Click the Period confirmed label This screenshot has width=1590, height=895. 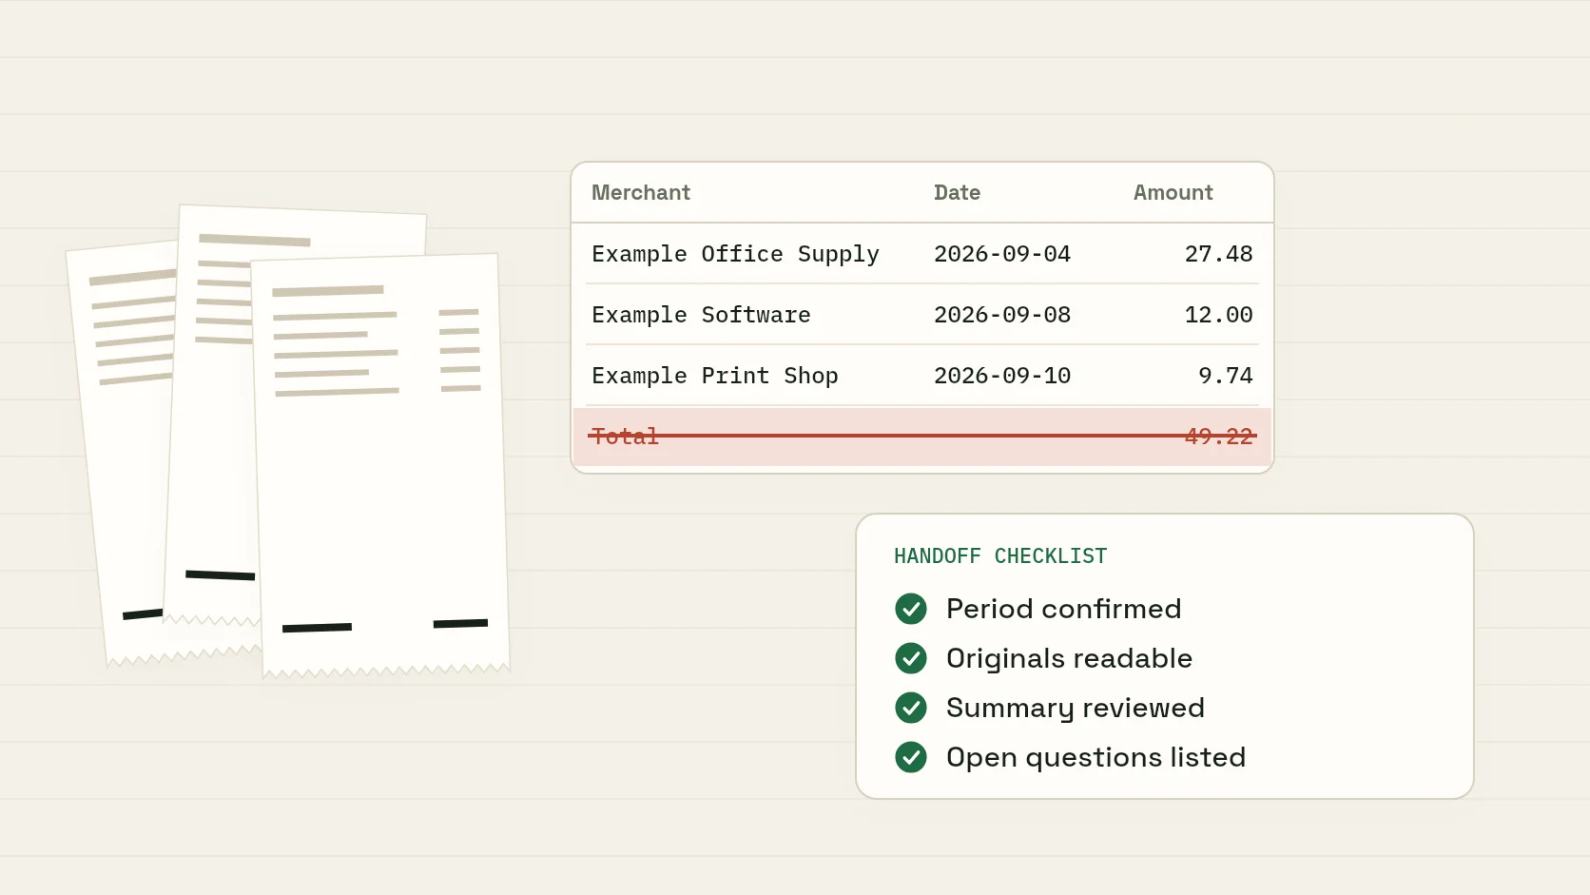pyautogui.click(x=1063, y=609)
